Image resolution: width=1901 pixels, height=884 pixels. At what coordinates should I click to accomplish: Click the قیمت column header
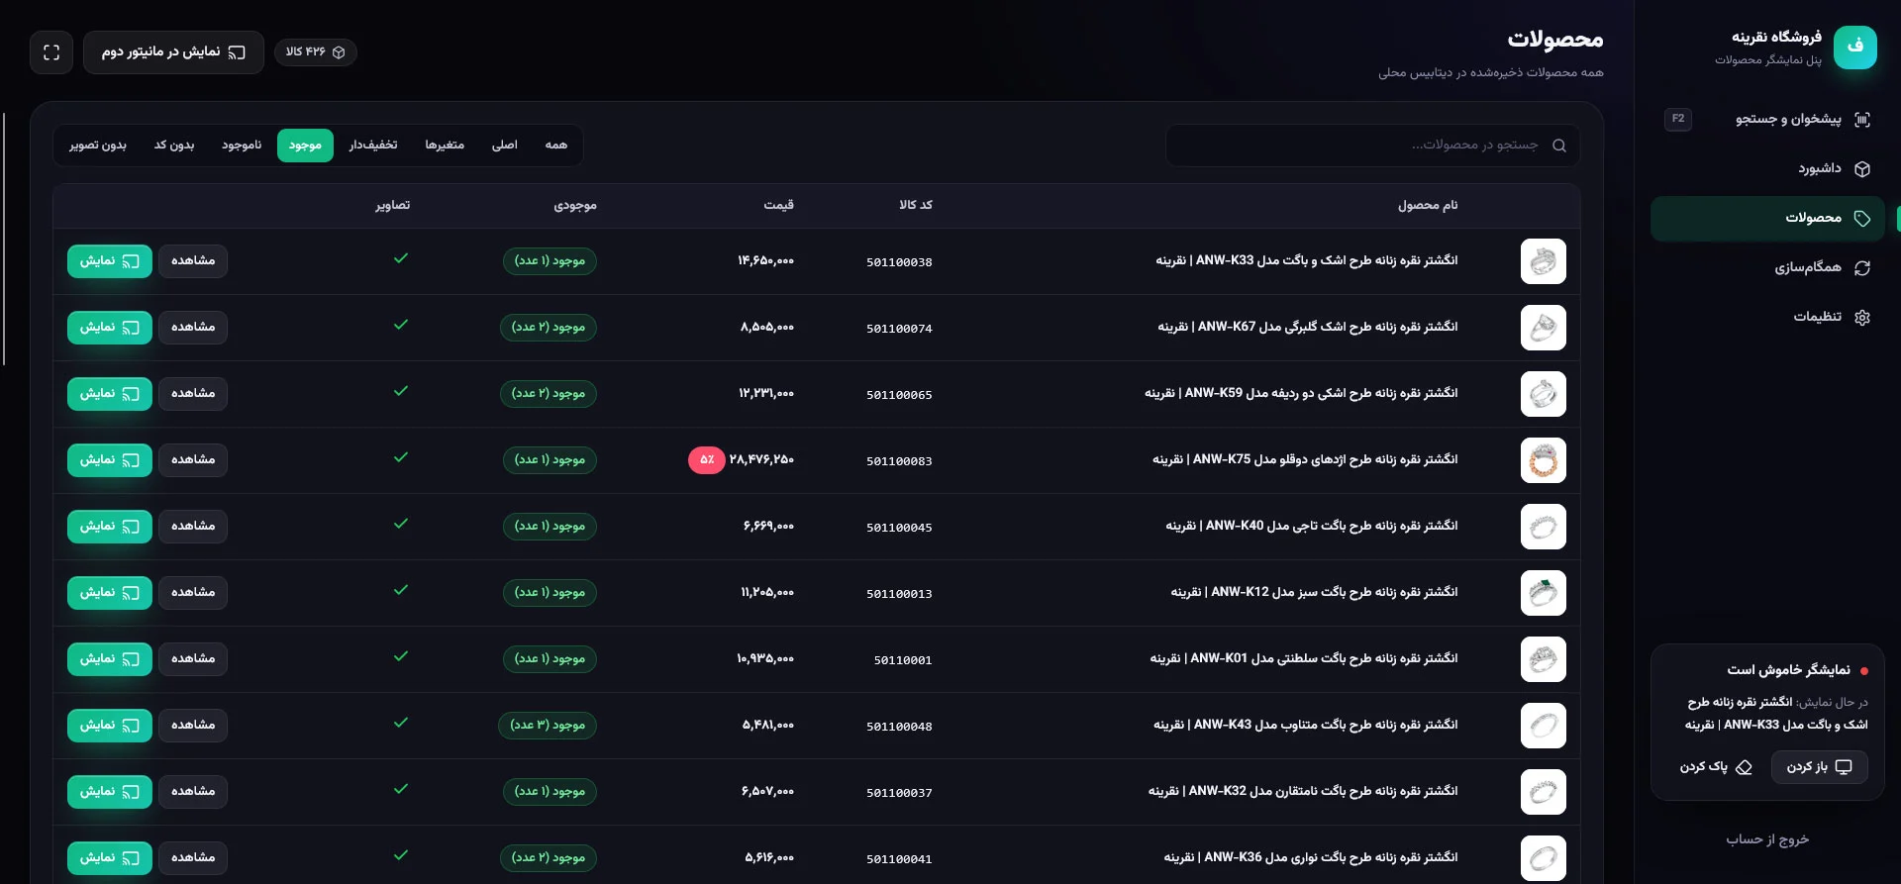[x=778, y=206]
